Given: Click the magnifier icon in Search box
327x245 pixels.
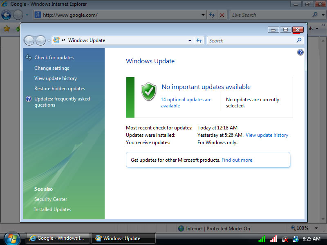Looking at the screenshot, I should 299,40.
